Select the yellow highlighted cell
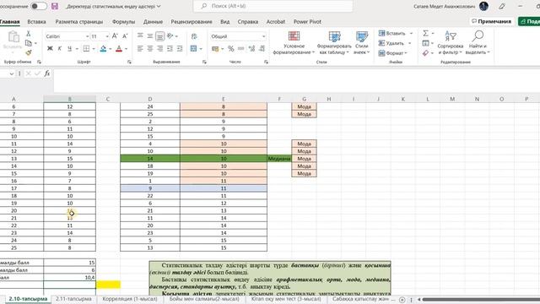540x304 pixels. pyautogui.click(x=108, y=285)
